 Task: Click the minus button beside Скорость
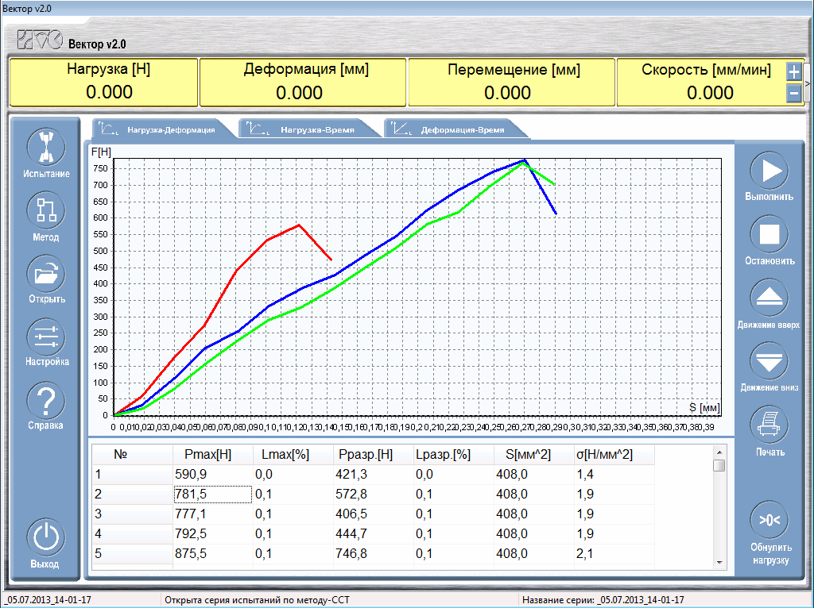(x=794, y=94)
